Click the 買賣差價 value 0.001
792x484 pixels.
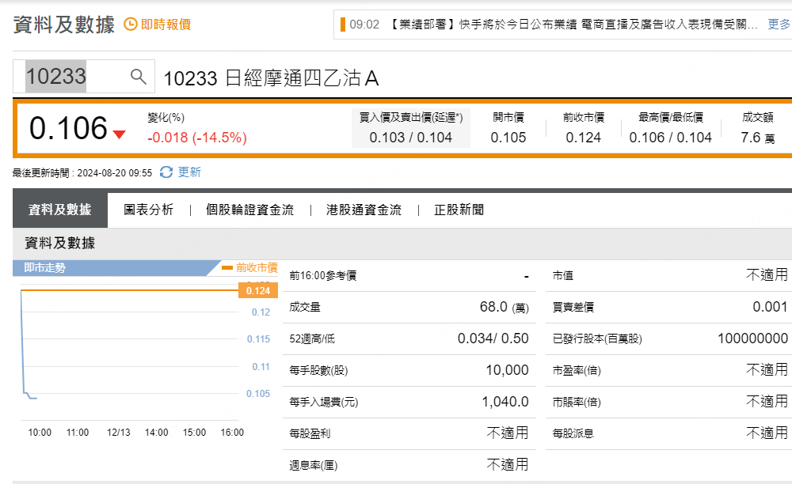[771, 307]
